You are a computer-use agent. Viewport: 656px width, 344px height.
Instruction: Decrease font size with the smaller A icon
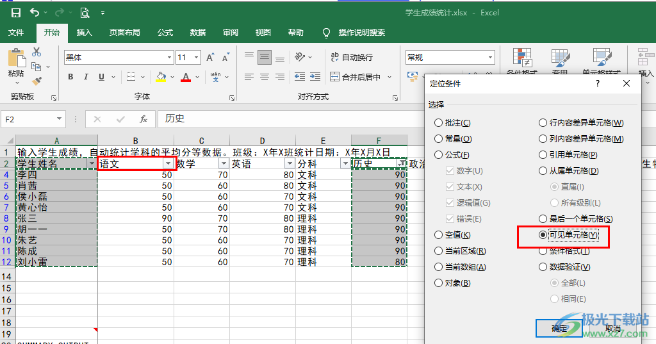coord(226,58)
